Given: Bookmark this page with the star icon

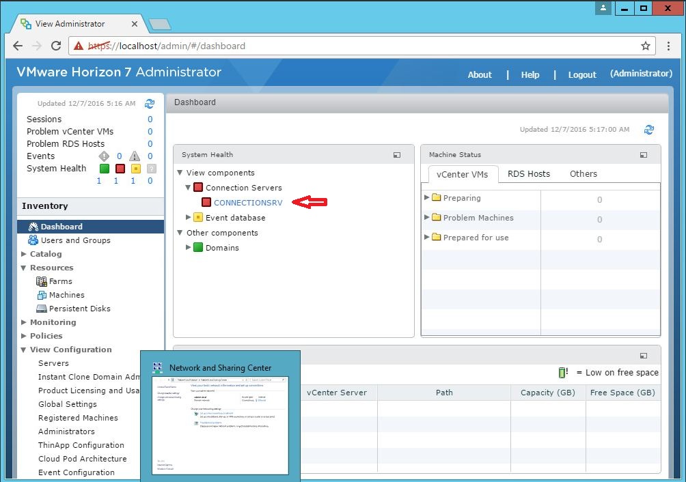Looking at the screenshot, I should click(645, 46).
